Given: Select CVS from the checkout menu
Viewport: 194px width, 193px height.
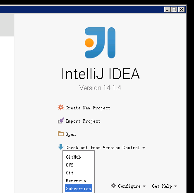Looking at the screenshot, I should pos(79,165).
